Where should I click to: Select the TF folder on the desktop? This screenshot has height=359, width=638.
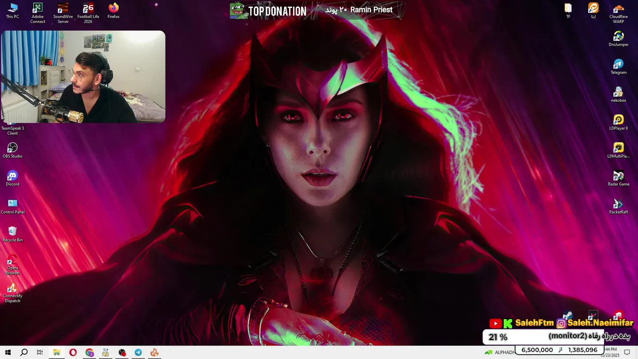pyautogui.click(x=568, y=11)
